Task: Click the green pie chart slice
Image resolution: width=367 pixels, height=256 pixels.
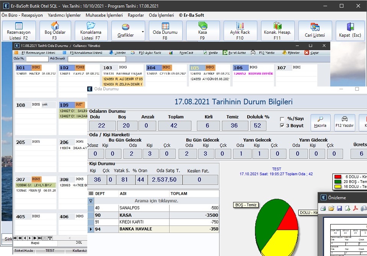Action: (269, 222)
